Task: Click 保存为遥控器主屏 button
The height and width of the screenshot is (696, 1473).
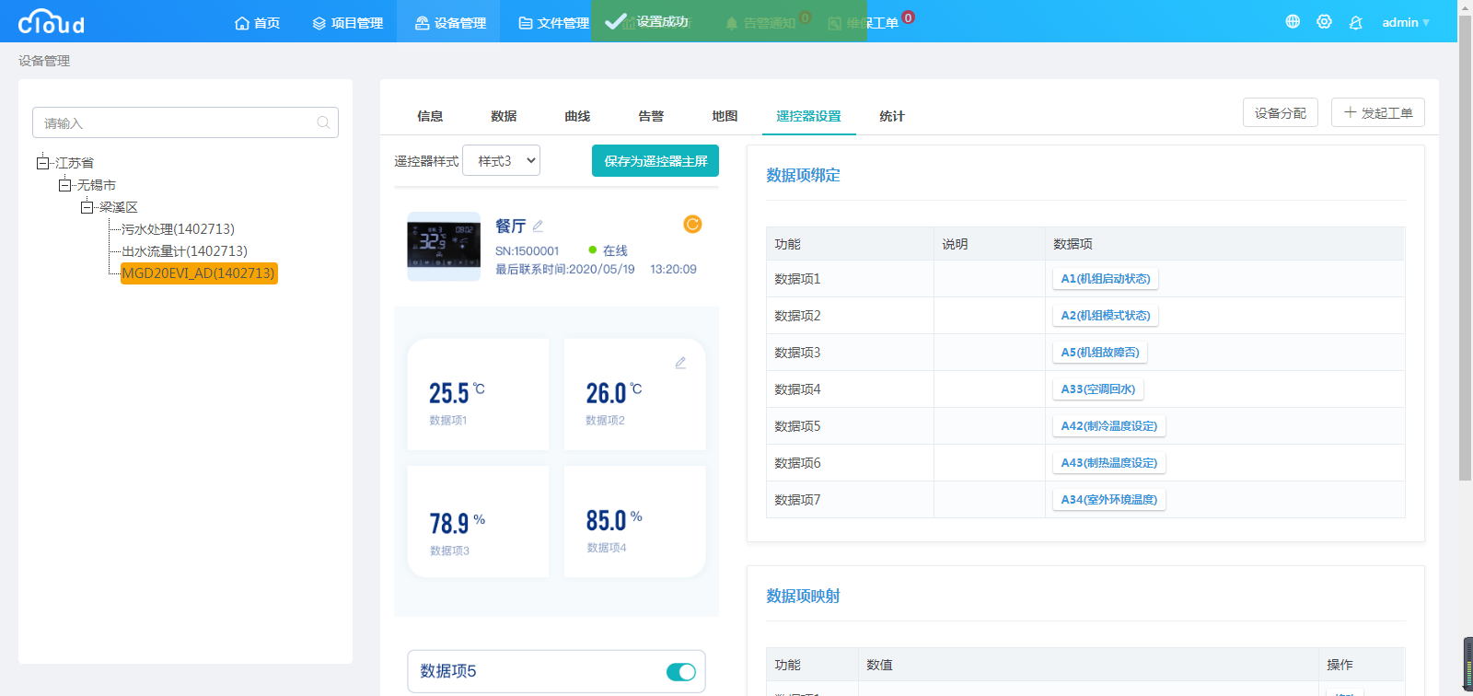Action: coord(655,160)
